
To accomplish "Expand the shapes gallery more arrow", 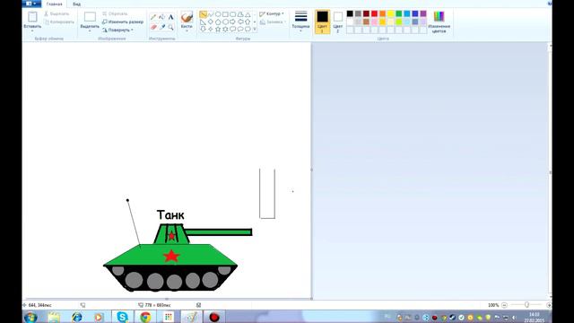I will pos(255,29).
